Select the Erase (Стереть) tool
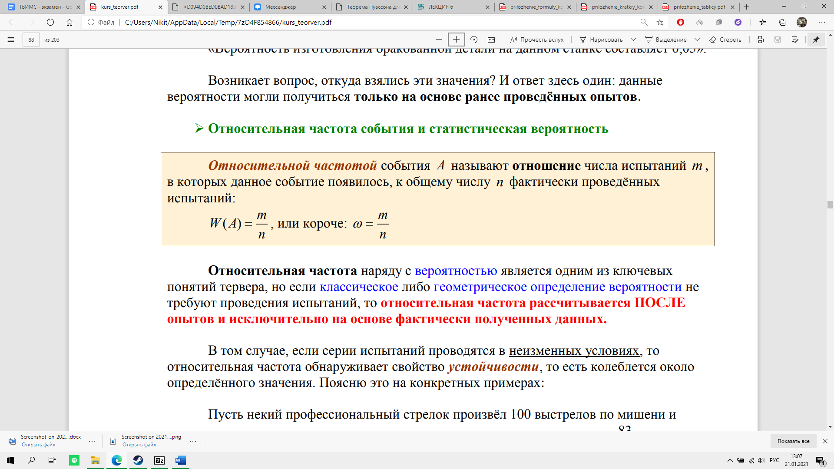 point(725,40)
